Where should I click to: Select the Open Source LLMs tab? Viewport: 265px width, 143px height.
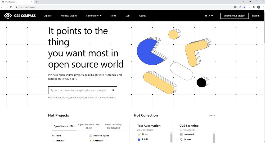point(64,126)
